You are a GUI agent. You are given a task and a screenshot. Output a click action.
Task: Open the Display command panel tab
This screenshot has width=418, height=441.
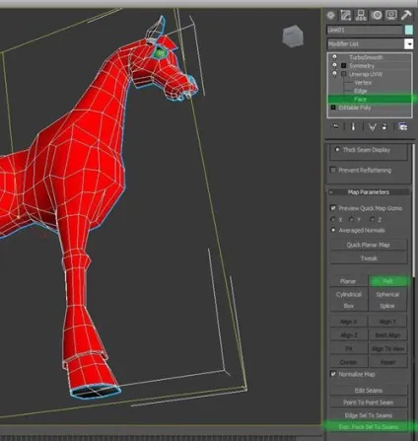391,16
